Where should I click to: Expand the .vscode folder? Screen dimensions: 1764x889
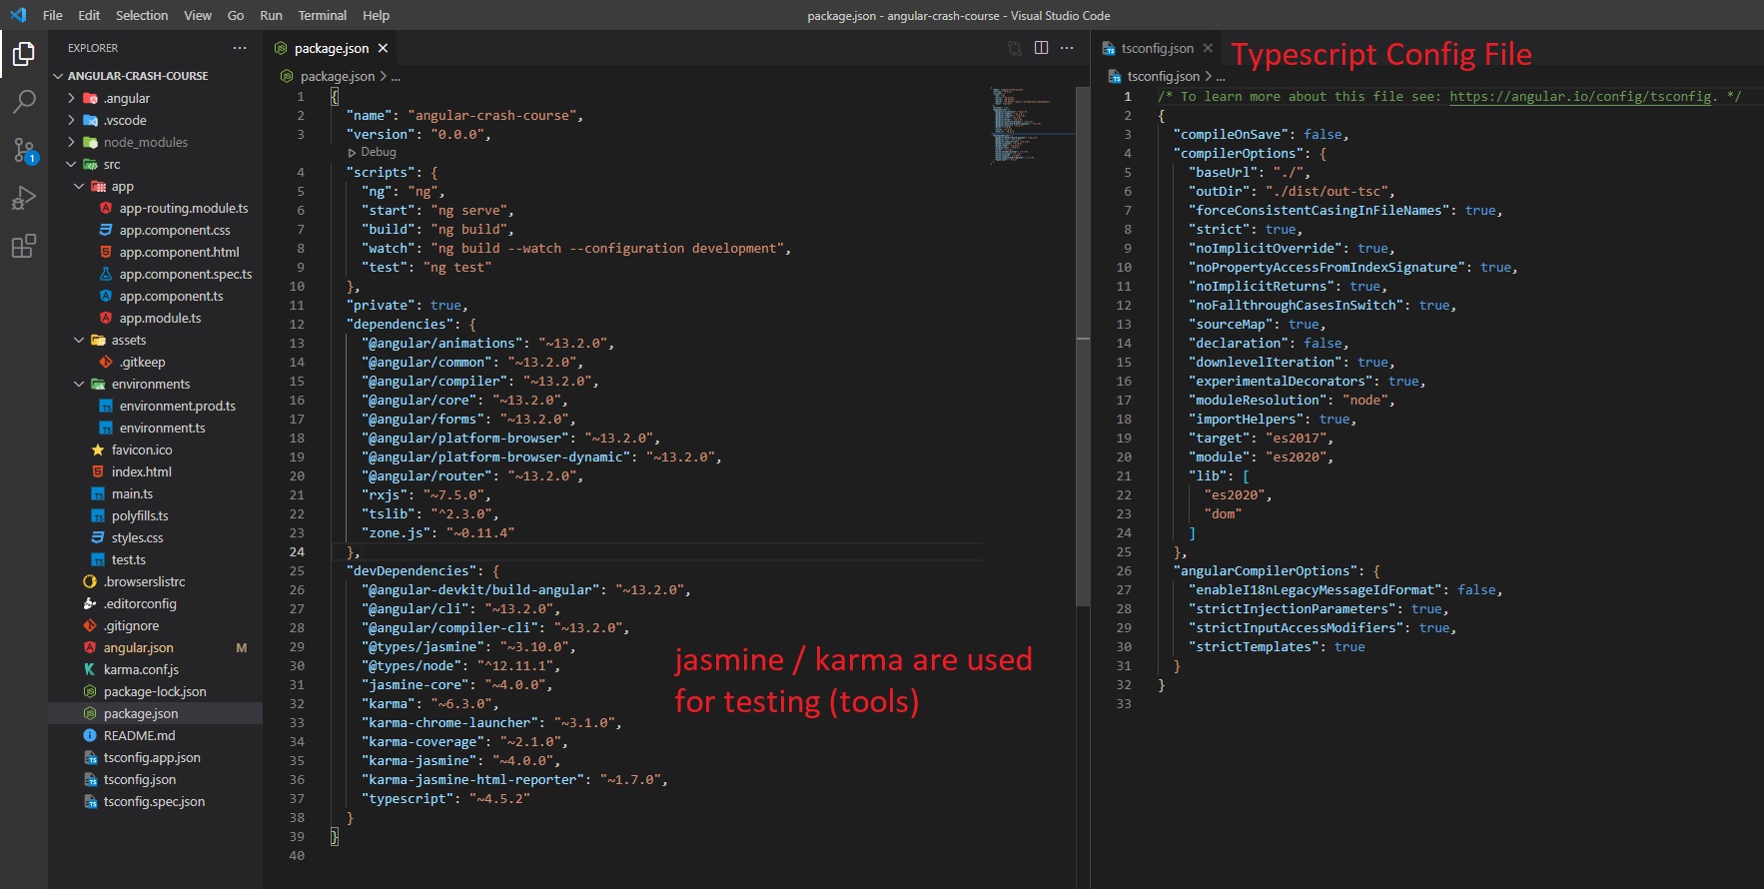coord(155,120)
